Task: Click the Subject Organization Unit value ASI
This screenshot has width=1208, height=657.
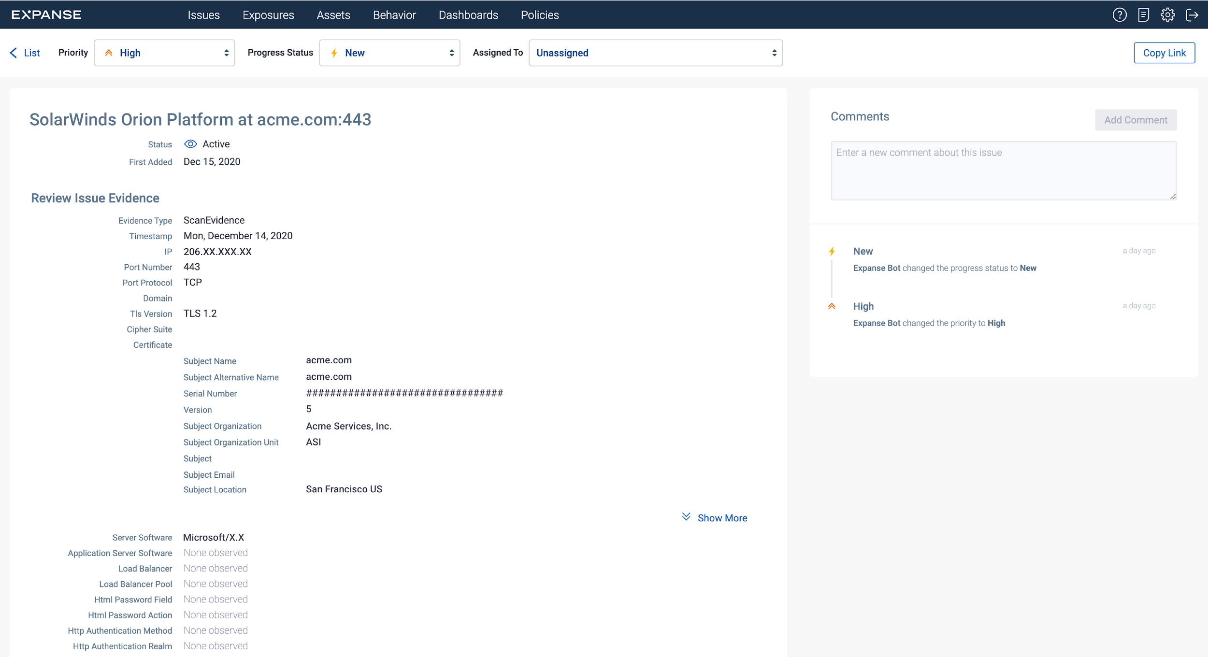Action: click(x=313, y=442)
